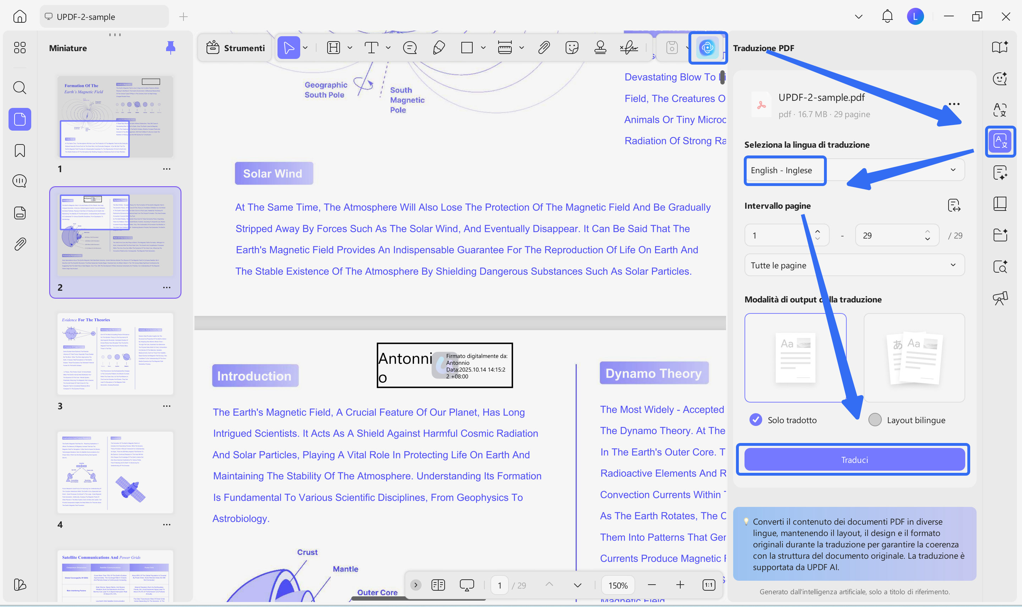Open the comments panel in left sidebar
The image size is (1022, 607).
(x=20, y=181)
